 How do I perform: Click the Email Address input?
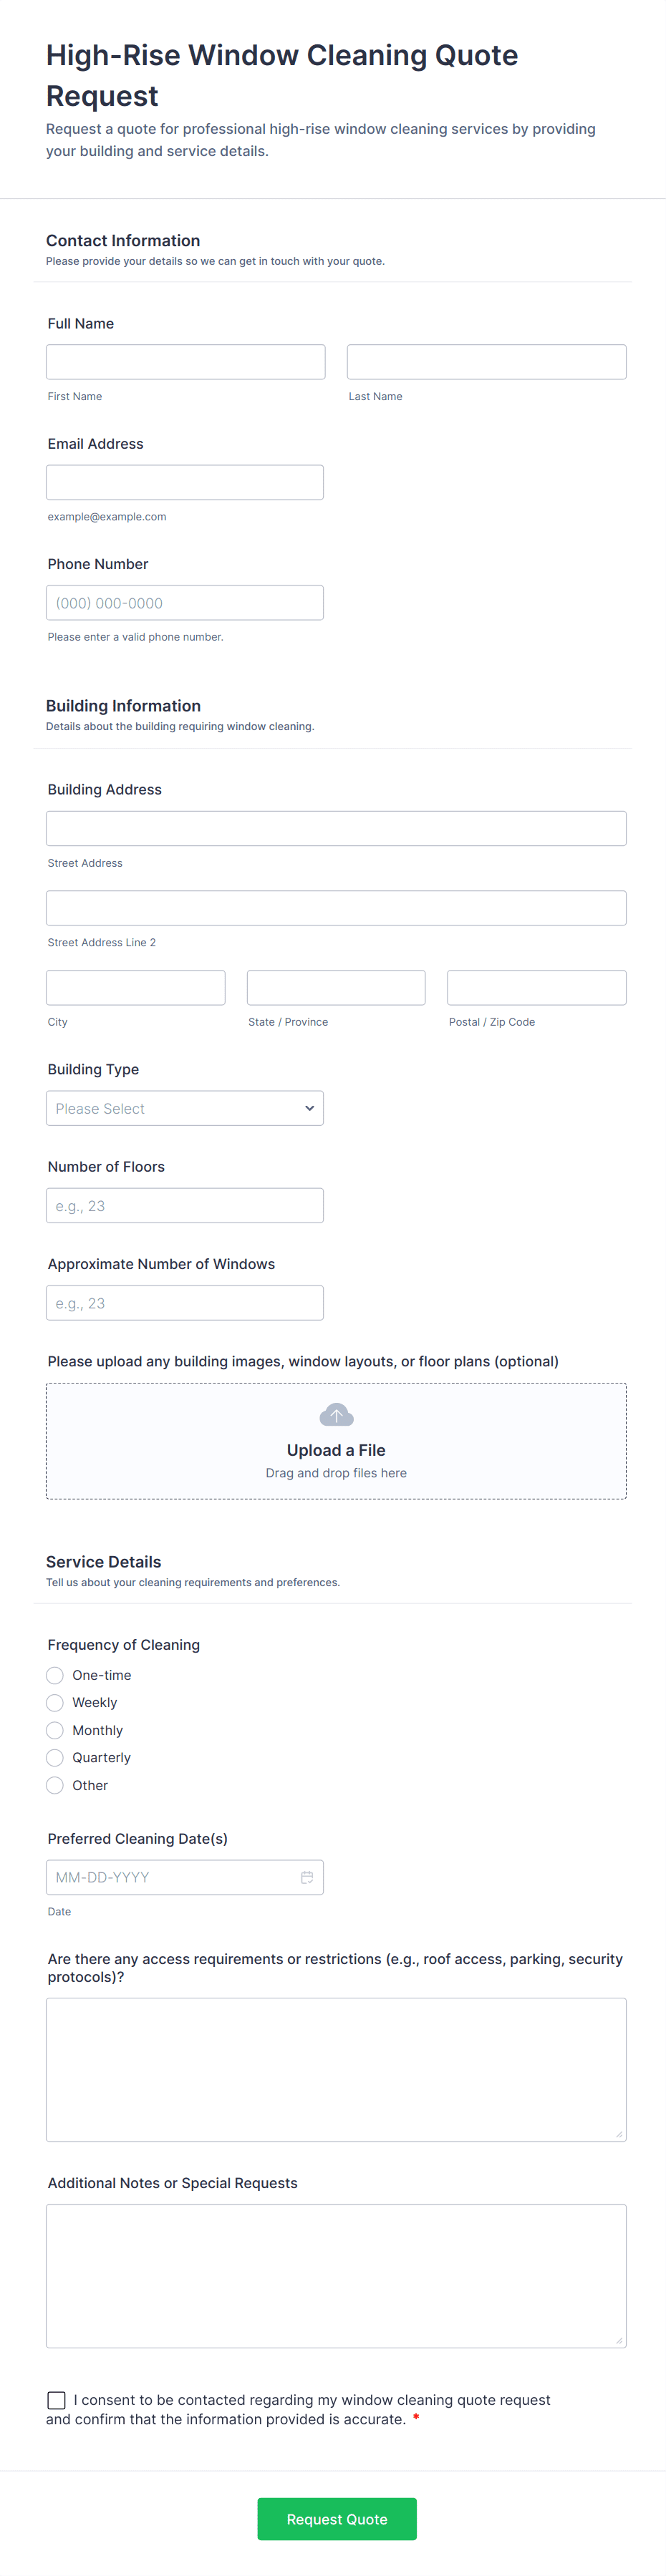[x=185, y=482]
